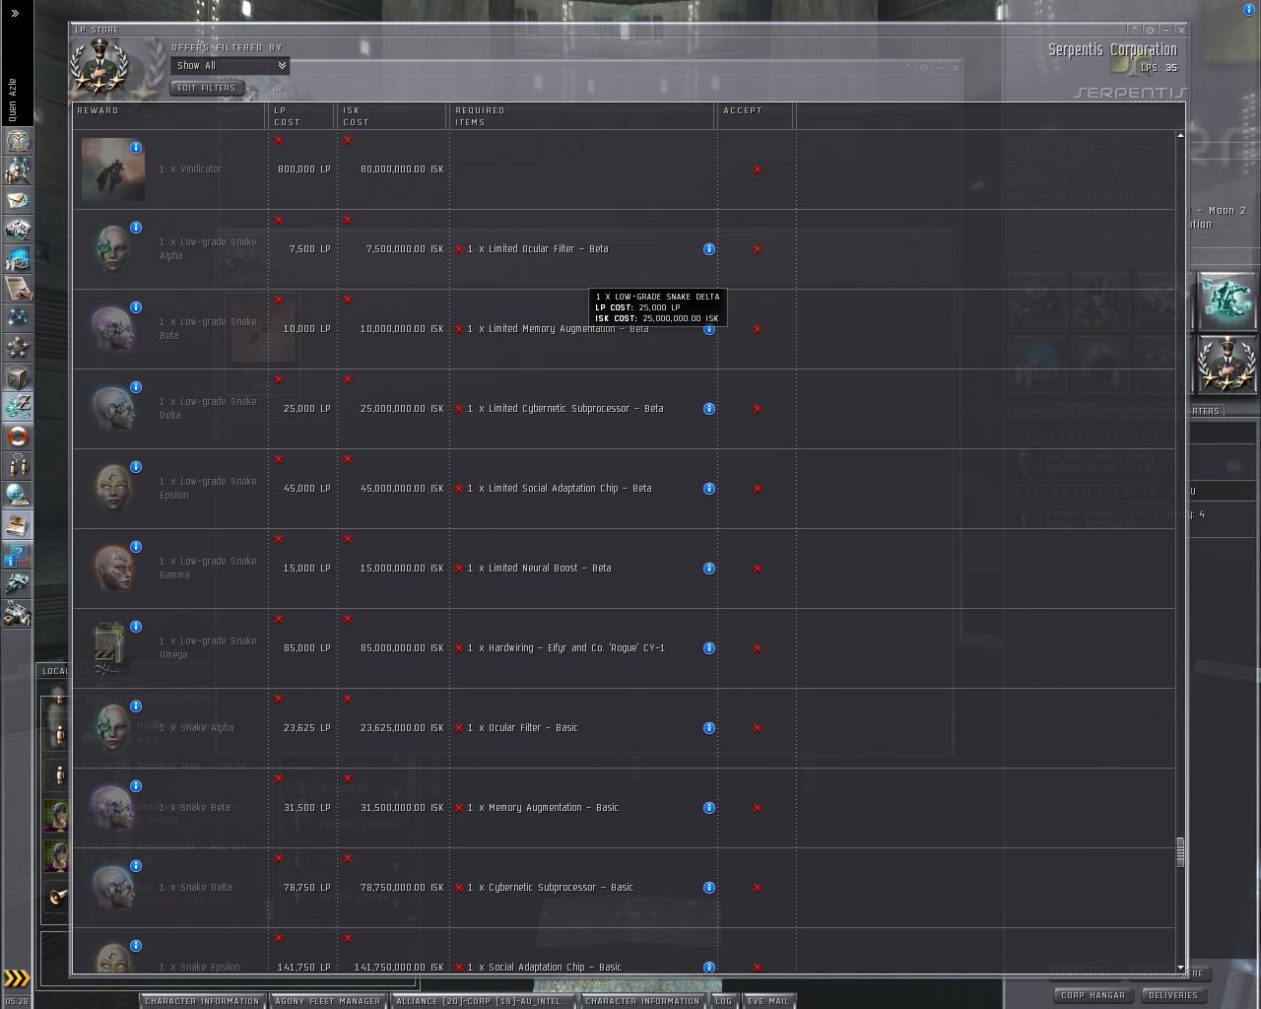This screenshot has height=1009, width=1261.
Task: Click the Vindicator ship thumbnail
Action: (x=113, y=169)
